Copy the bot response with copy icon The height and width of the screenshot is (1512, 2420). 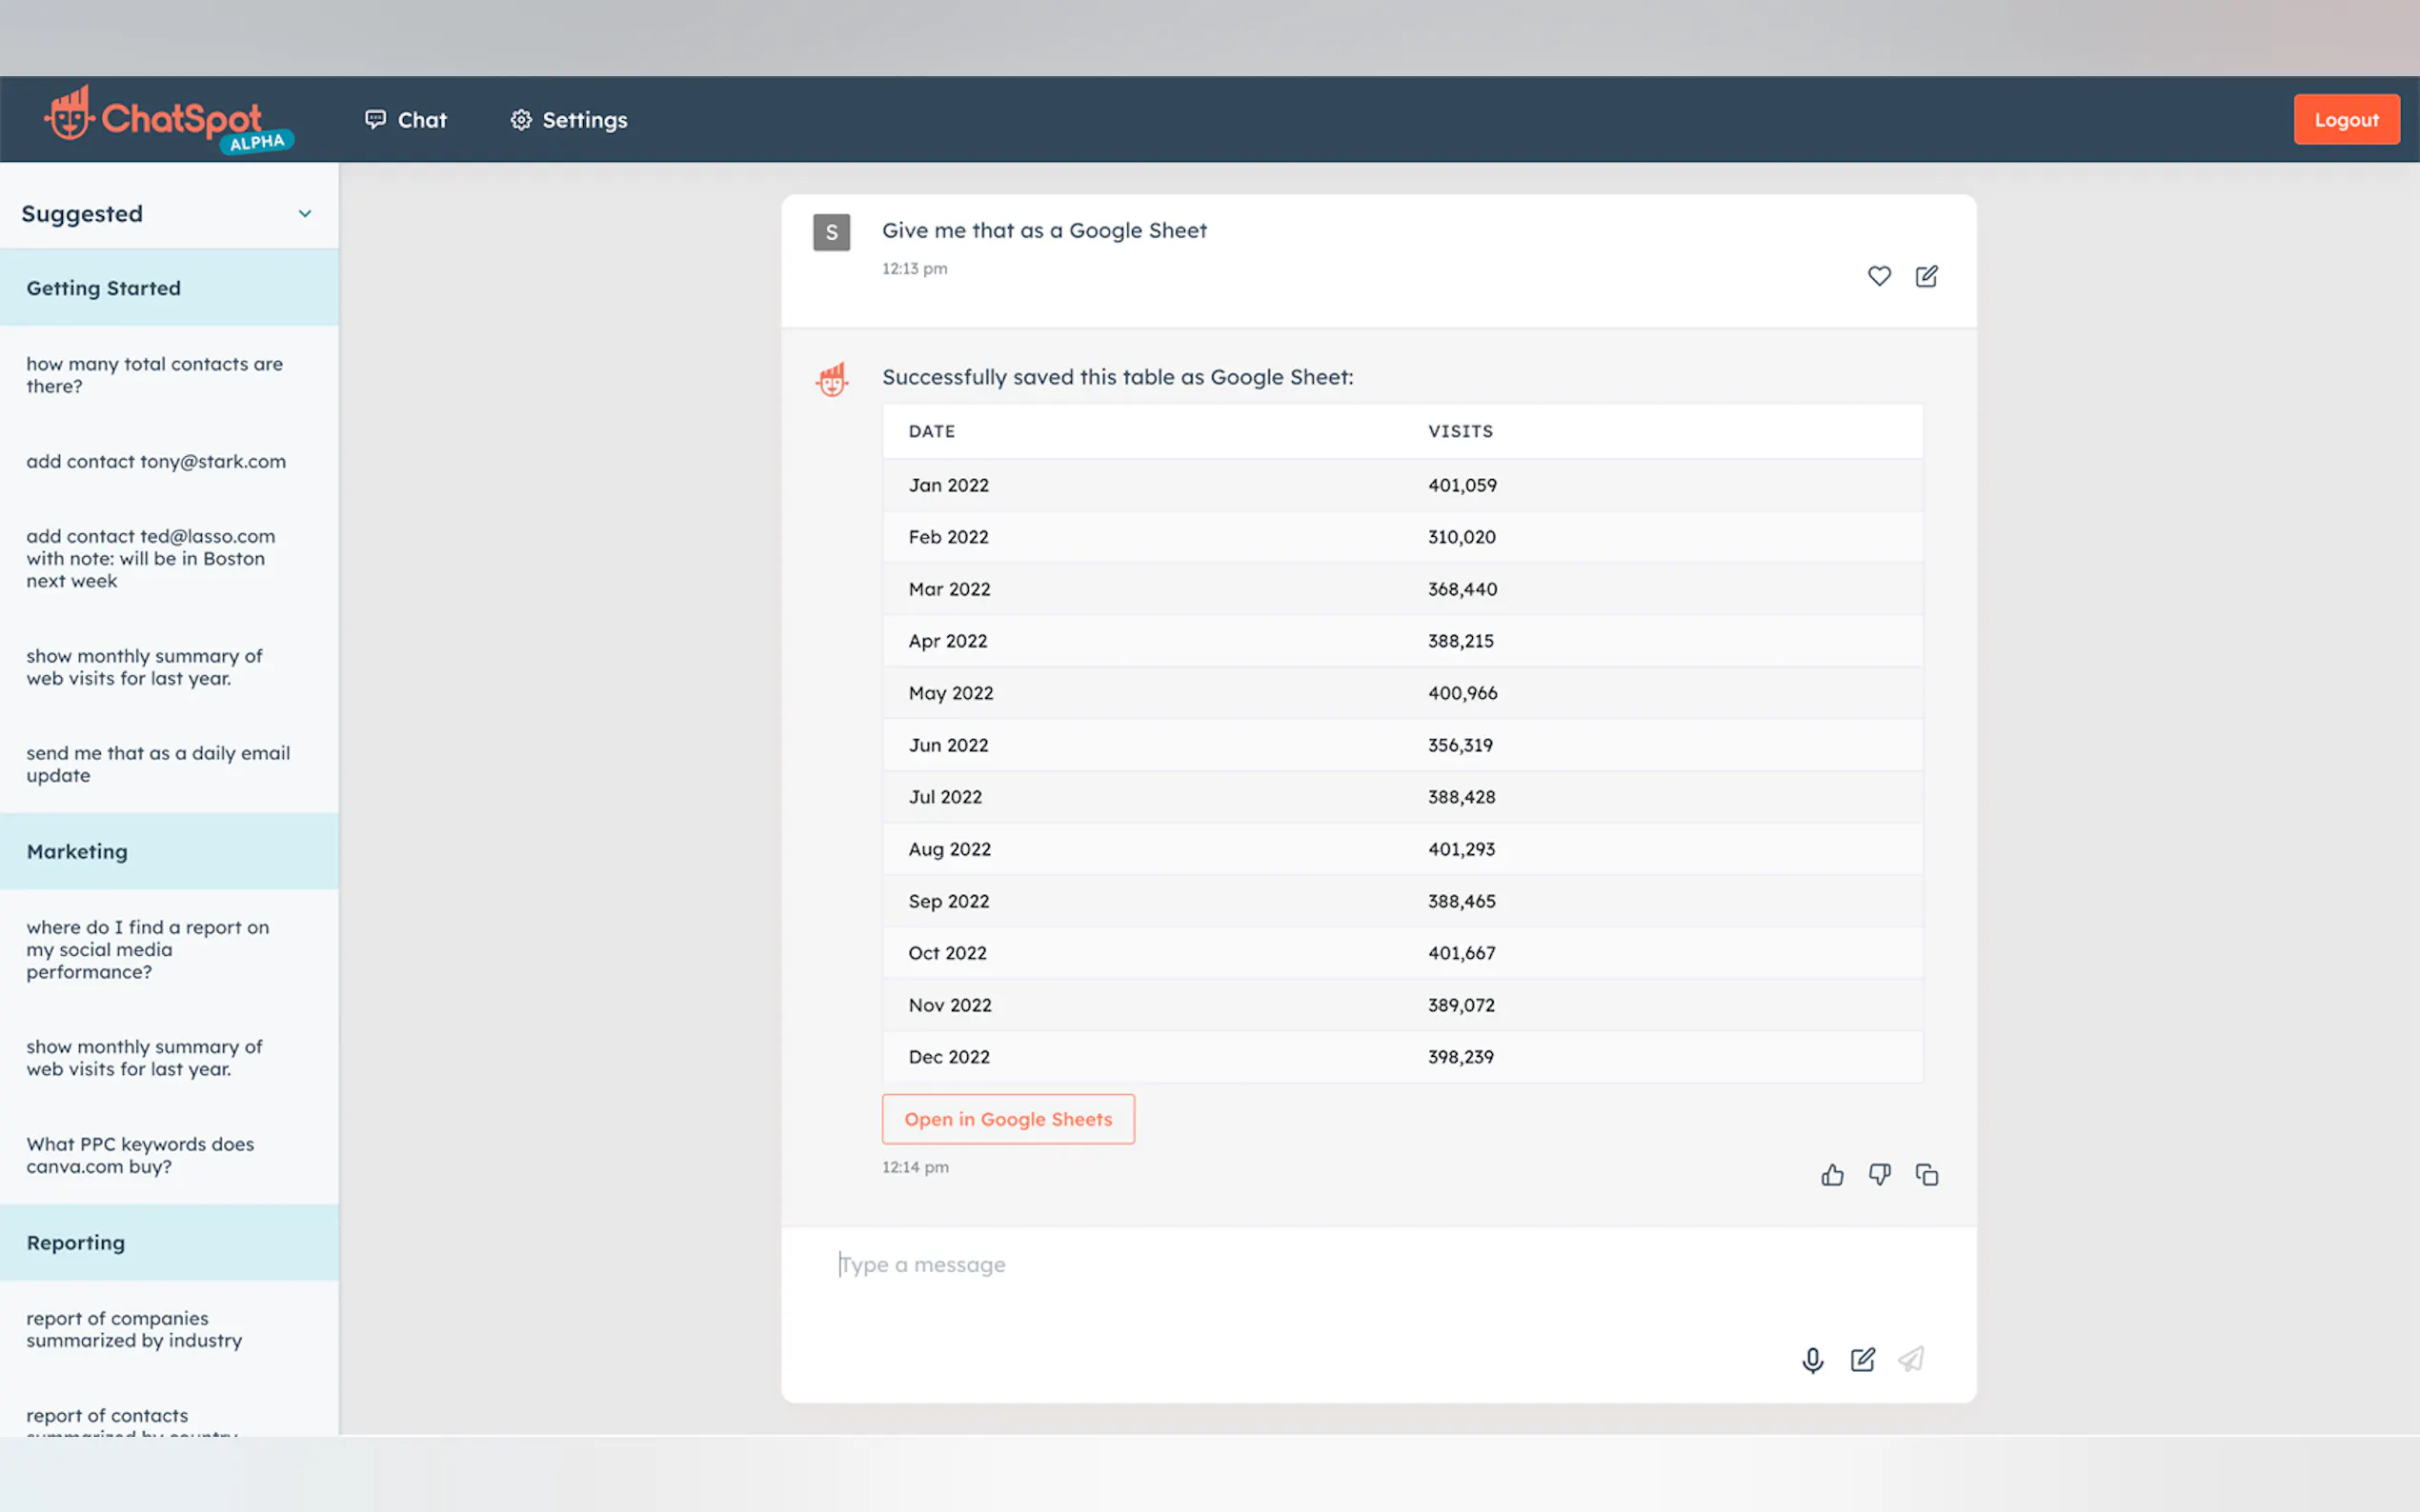(1926, 1174)
